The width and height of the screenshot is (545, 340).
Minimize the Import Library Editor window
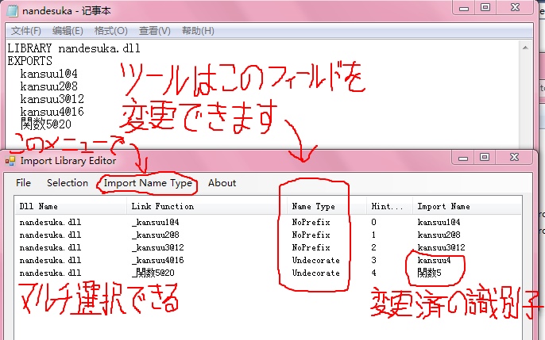[x=463, y=158]
